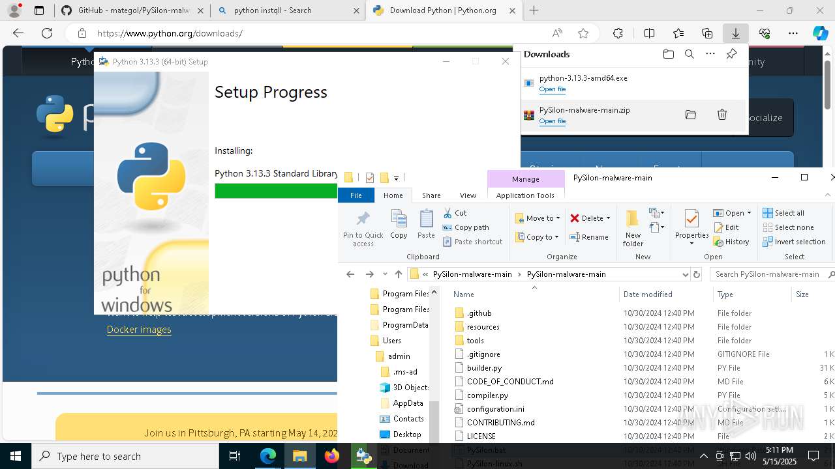Viewport: 835px width, 469px height.
Task: Select the resources folder
Action: pyautogui.click(x=483, y=327)
